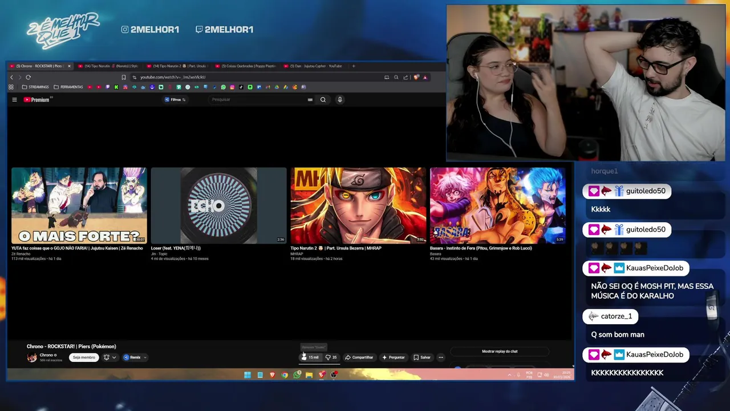This screenshot has height=411, width=730.
Task: Open WhatsApp from the taskbar
Action: click(x=297, y=375)
